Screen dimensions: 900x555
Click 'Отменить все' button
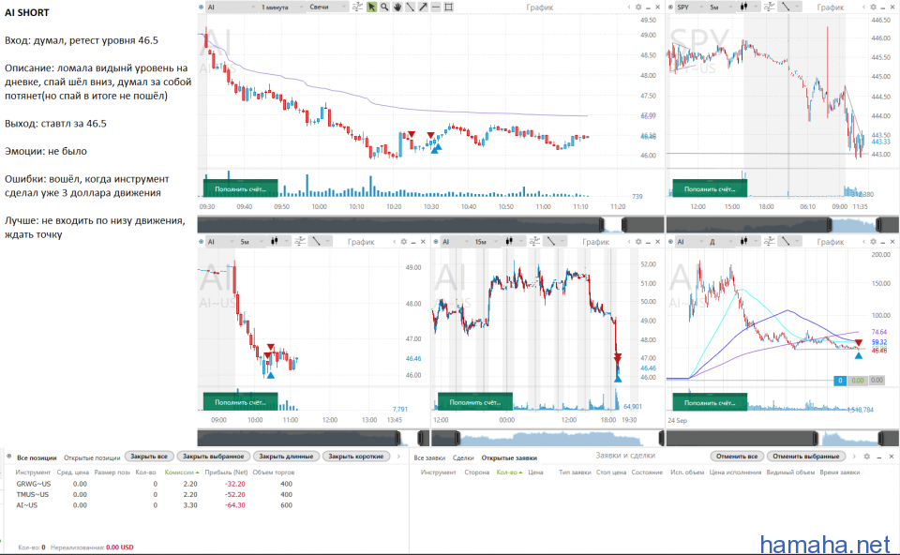pyautogui.click(x=737, y=457)
